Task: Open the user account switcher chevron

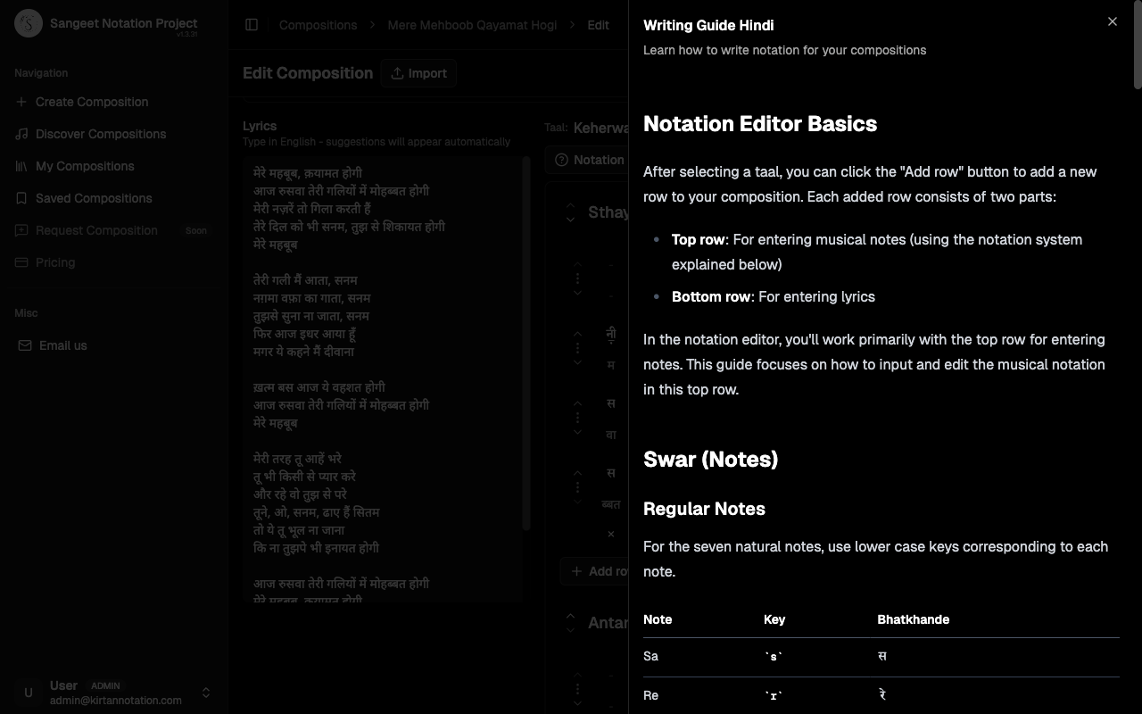Action: (x=205, y=693)
